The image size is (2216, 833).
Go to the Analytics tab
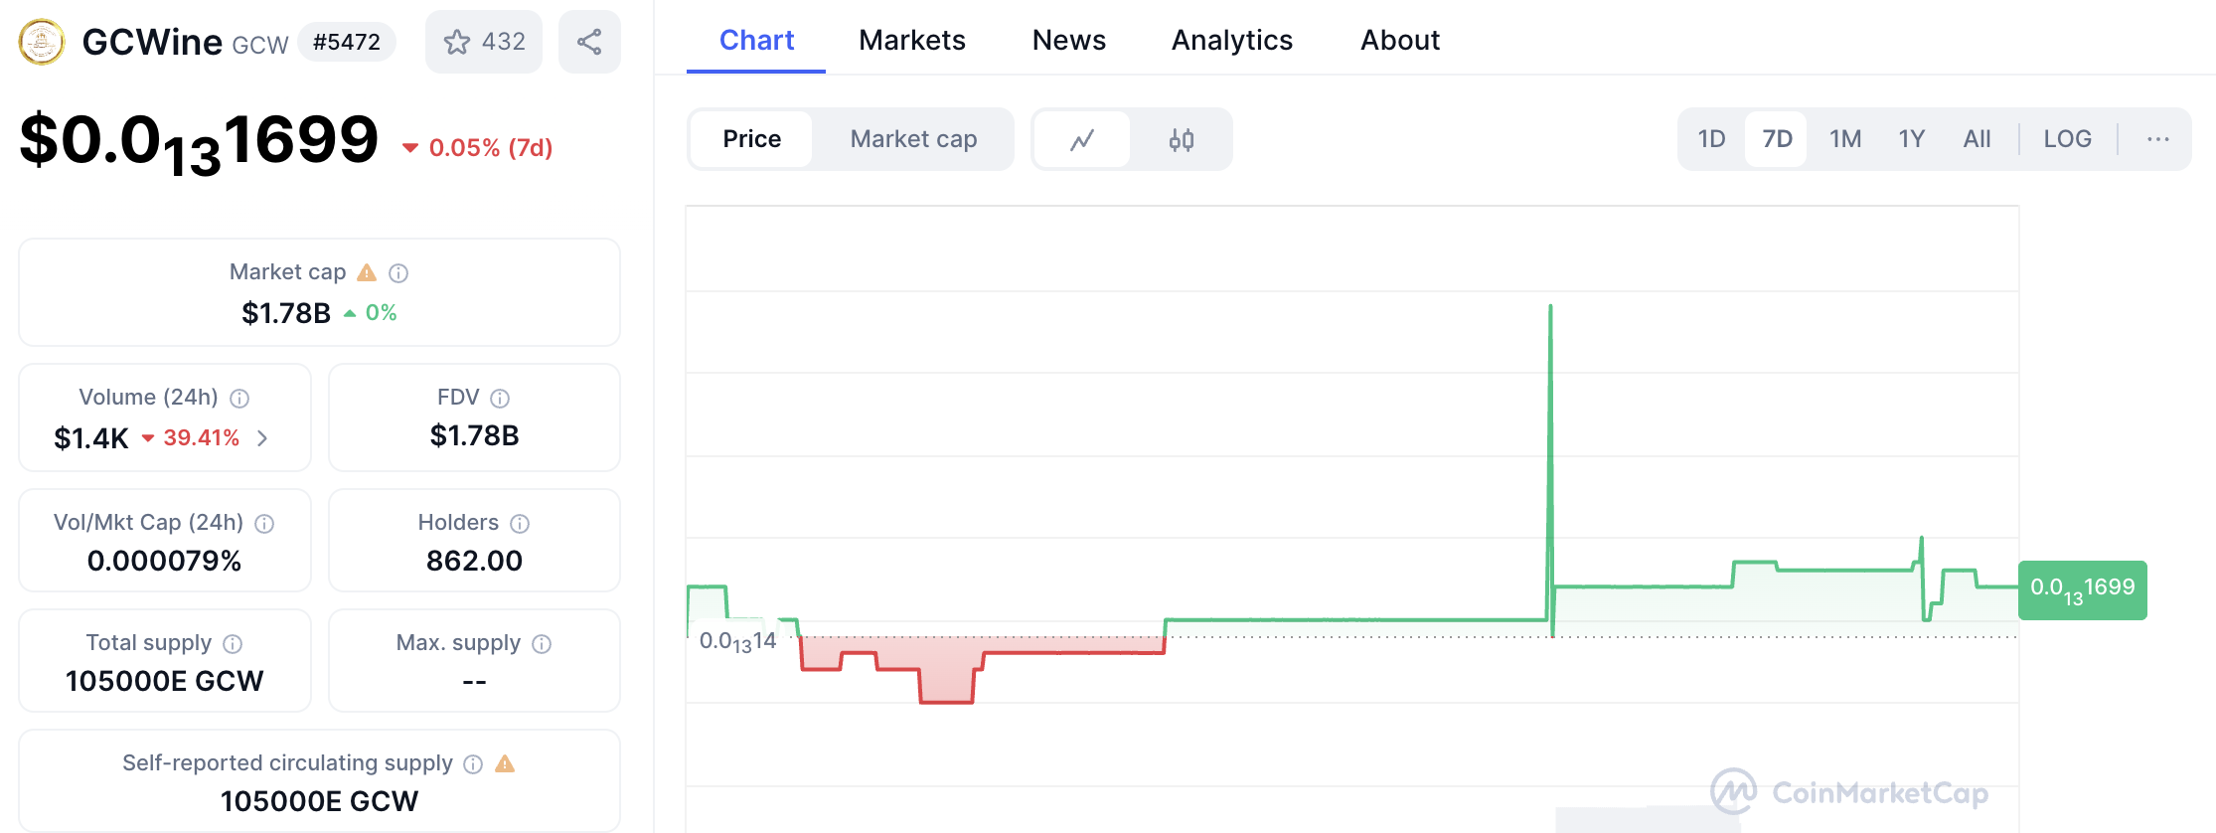point(1232,40)
